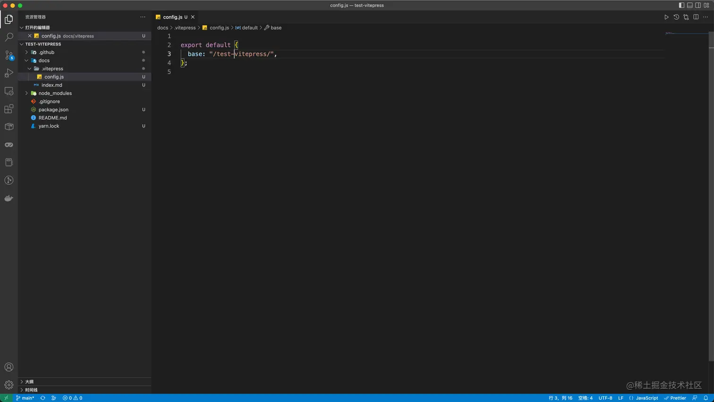Close the config.js editor tab
The image size is (714, 402).
pos(193,17)
